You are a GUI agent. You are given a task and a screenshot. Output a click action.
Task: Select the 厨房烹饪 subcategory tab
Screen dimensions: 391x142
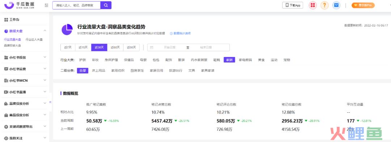137,70
